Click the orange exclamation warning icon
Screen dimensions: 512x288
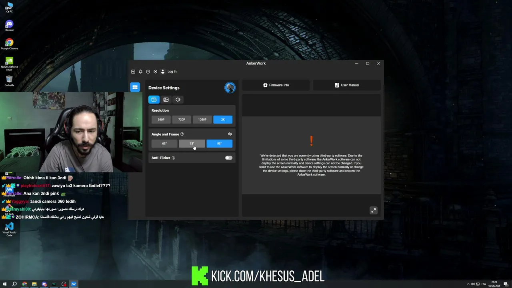coord(311,141)
